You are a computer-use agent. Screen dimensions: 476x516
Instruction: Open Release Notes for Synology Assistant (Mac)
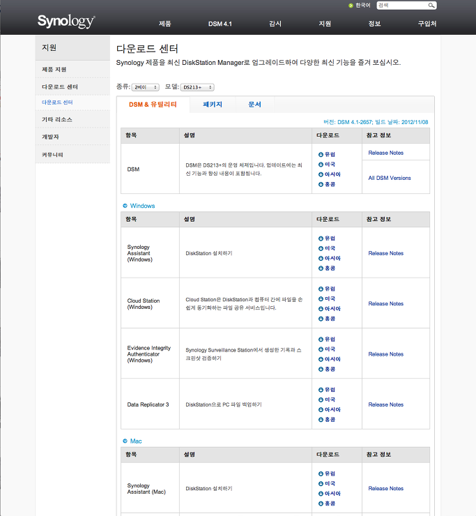(x=386, y=489)
